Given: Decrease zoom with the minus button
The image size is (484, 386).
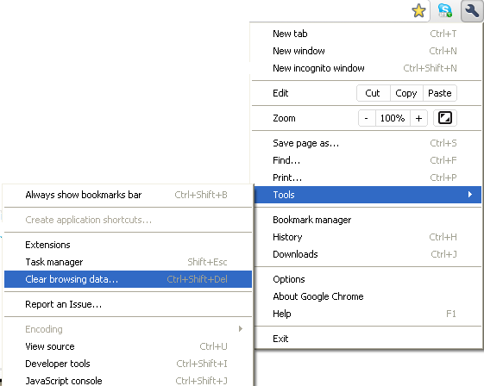Looking at the screenshot, I should click(x=367, y=118).
